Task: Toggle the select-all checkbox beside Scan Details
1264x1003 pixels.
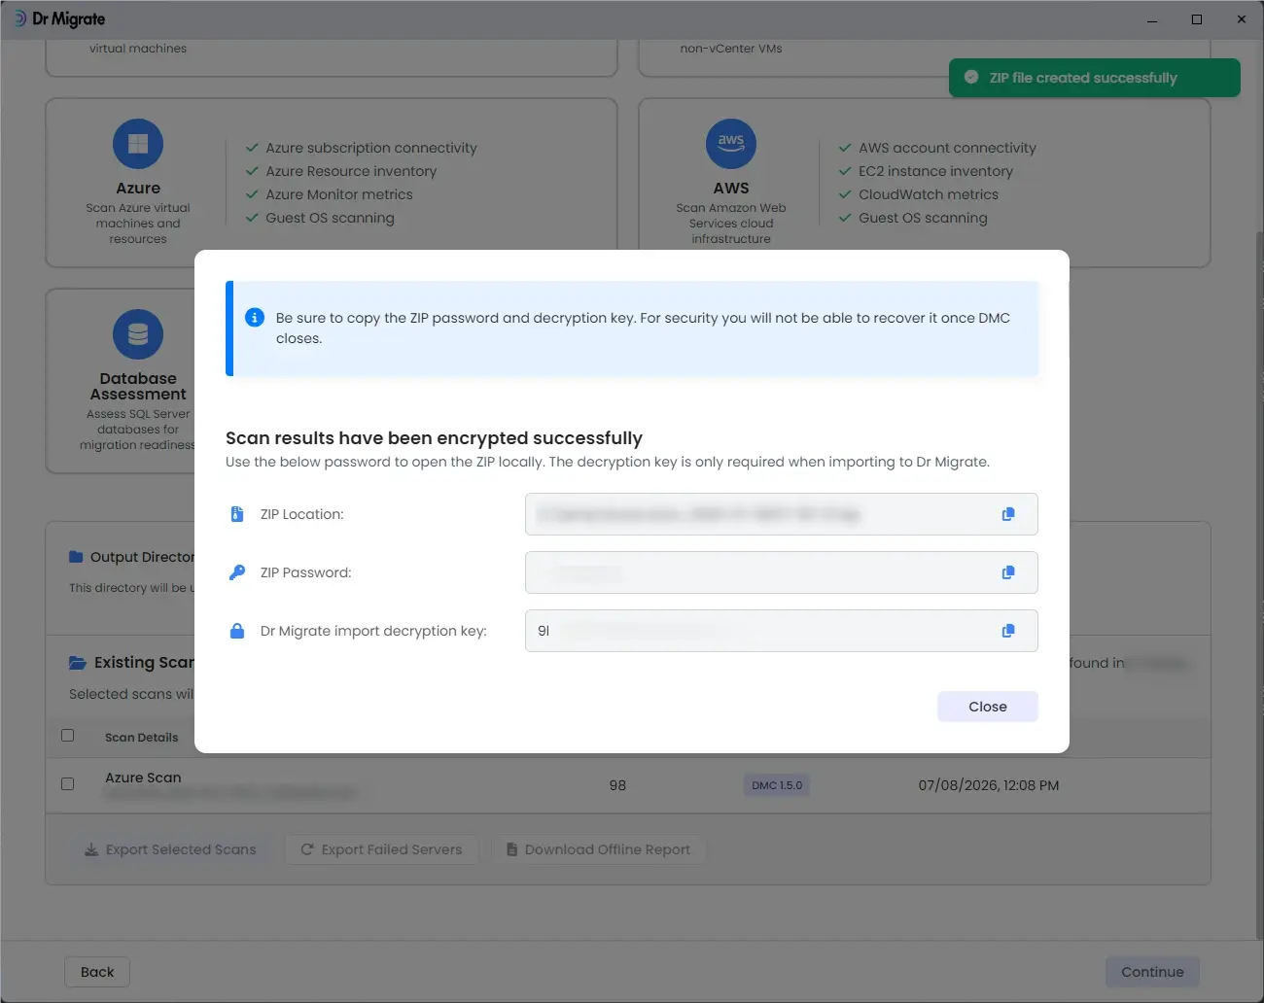Action: 68,736
